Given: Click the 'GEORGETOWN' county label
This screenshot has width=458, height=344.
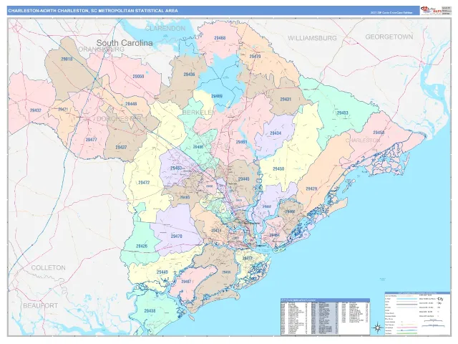Looking at the screenshot, I should tap(389, 37).
